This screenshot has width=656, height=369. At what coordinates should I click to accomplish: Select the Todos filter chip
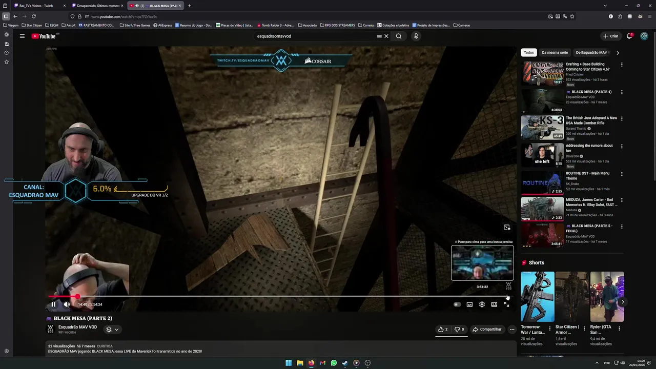(x=529, y=52)
